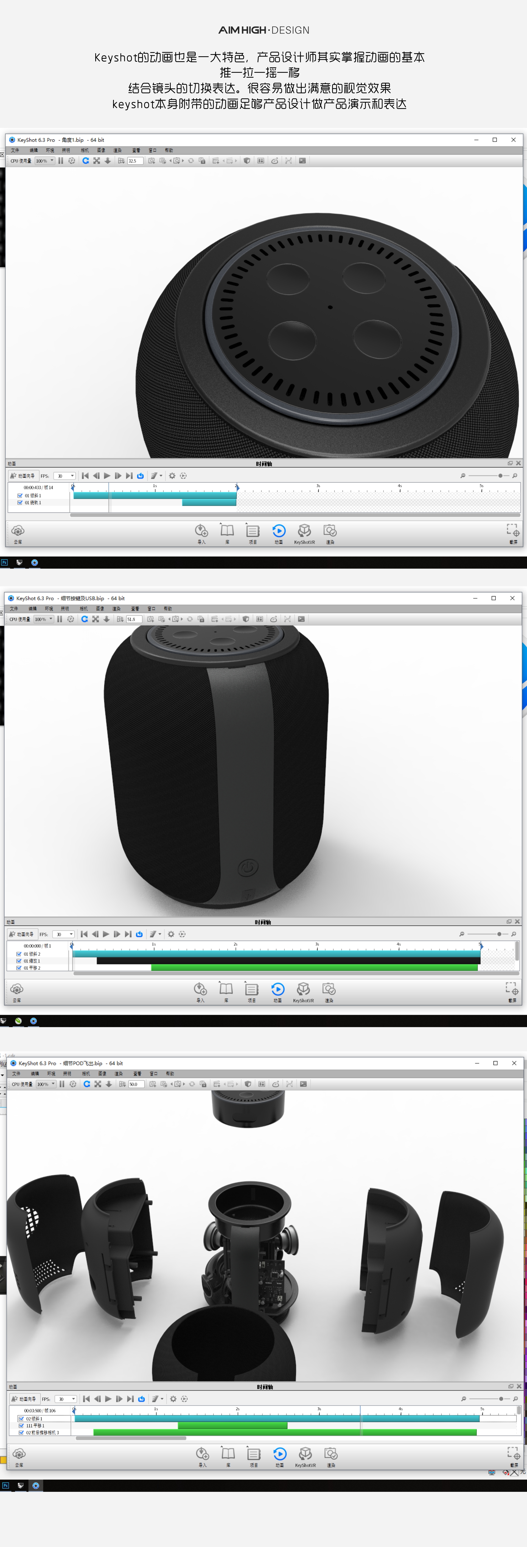This screenshot has height=1547, width=527.
Task: Open Photoshop from the Windows taskbar
Action: point(5,562)
